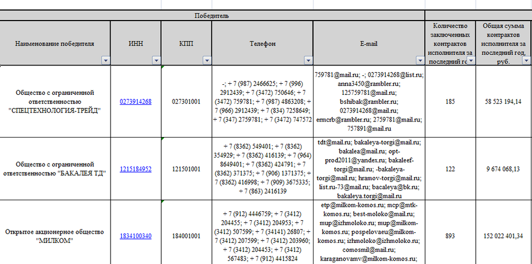Screen dimensions: 532x264
Task: Open filter for Общая сумма контрактов column
Action: (525, 60)
